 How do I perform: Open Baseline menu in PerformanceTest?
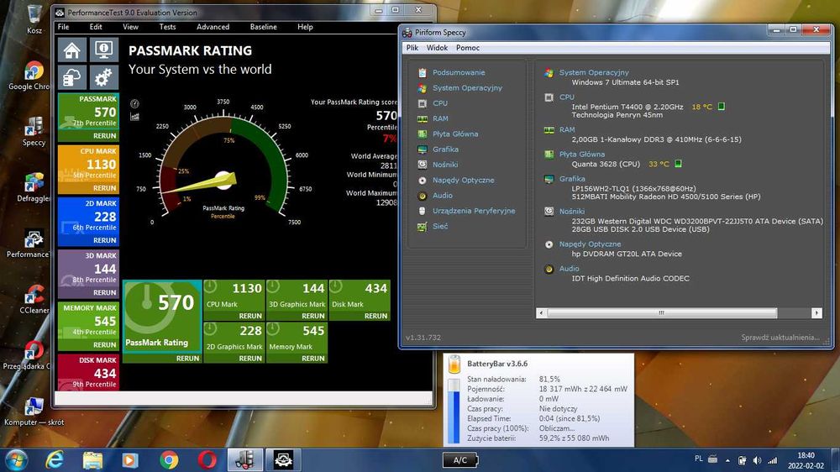point(263,27)
